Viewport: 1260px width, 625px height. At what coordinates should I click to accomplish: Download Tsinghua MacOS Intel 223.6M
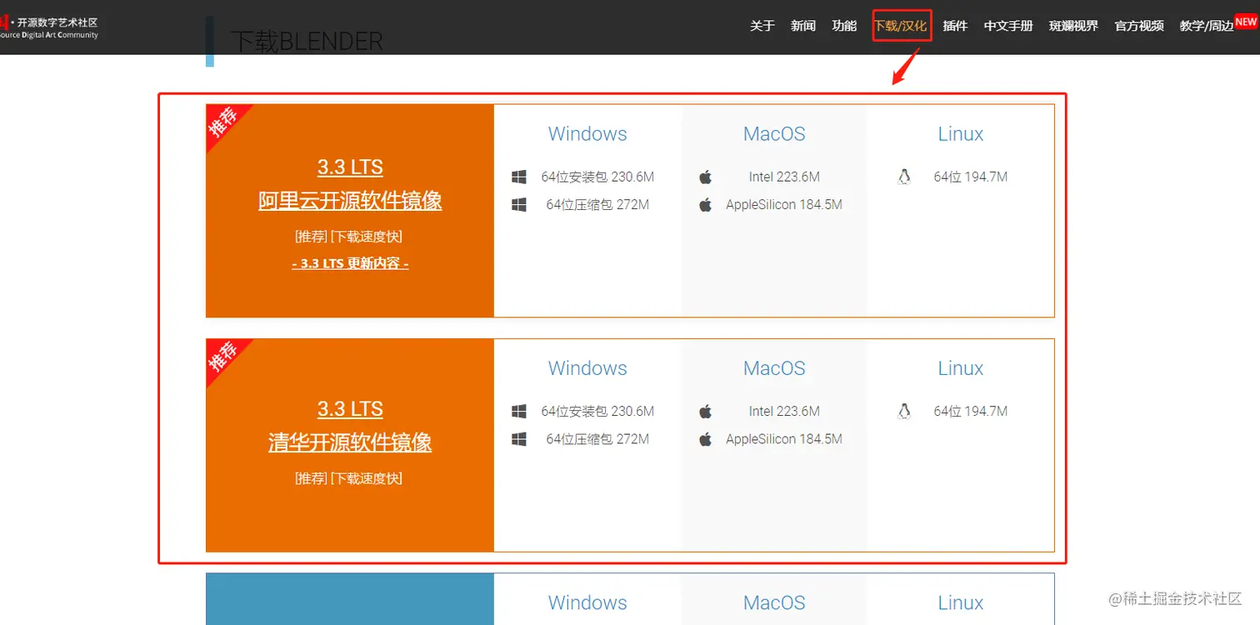(784, 411)
